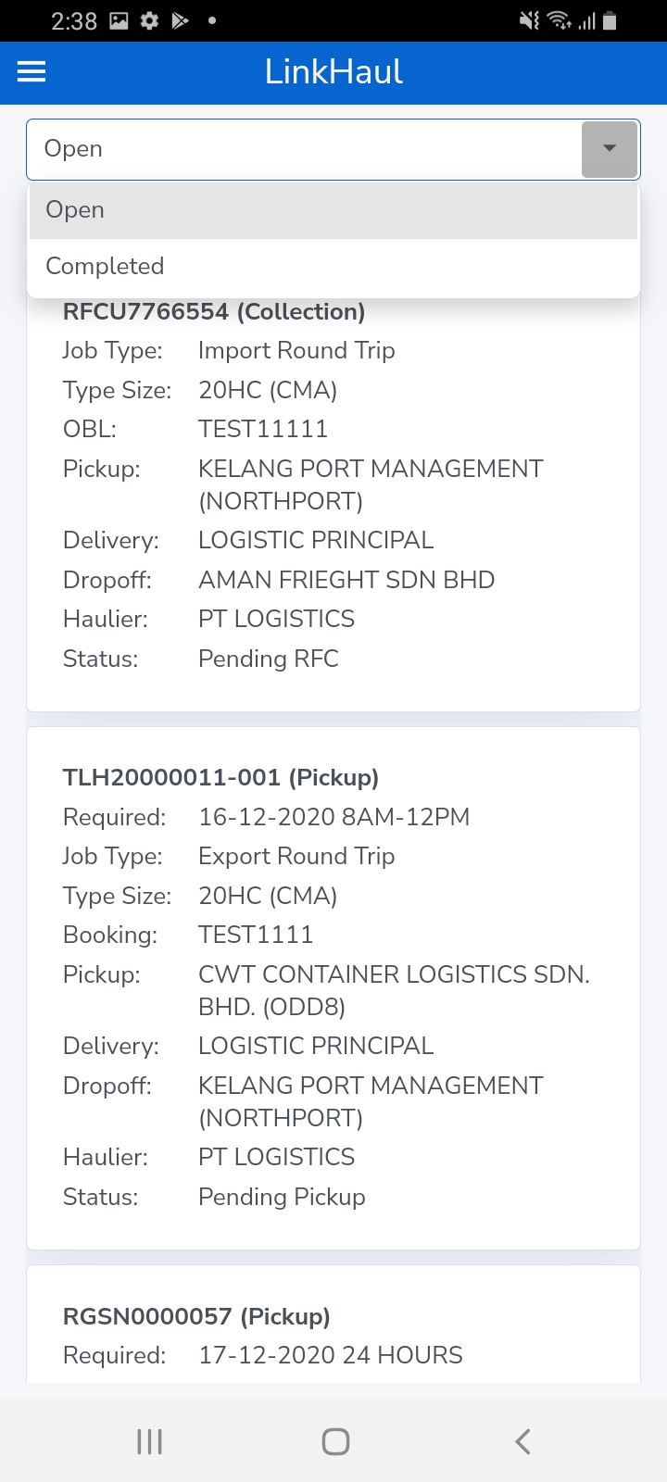Tap the muted sound status icon
667x1482 pixels.
(529, 20)
